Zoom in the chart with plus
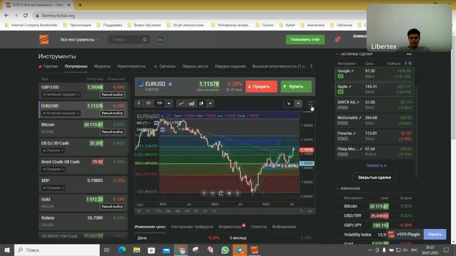The height and width of the screenshot is (256, 456). (229, 193)
